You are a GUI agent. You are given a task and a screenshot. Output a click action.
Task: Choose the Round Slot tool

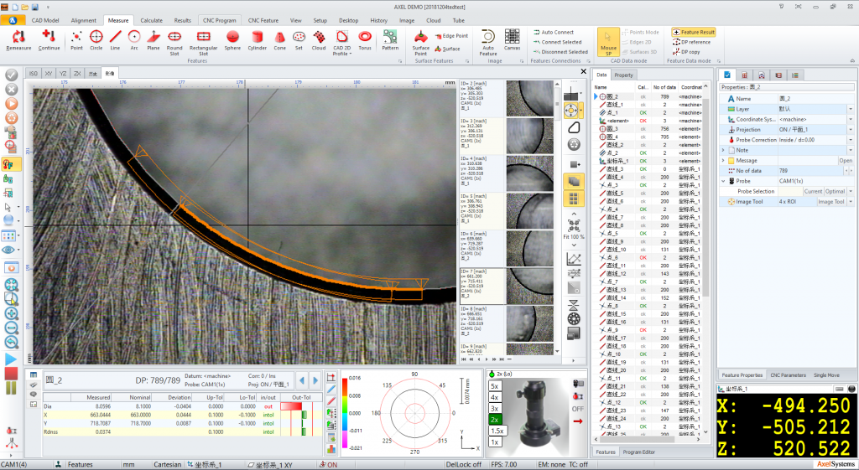click(174, 44)
